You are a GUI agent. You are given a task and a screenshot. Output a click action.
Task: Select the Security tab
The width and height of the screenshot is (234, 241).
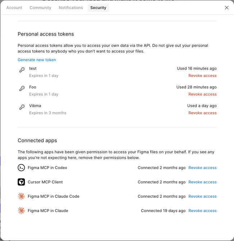click(x=98, y=8)
